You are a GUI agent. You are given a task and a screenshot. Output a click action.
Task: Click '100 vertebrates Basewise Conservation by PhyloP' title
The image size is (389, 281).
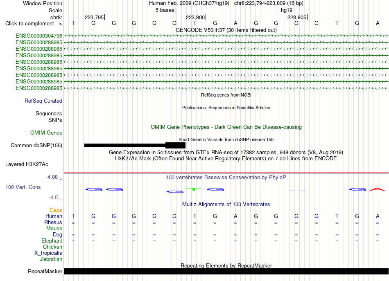[226, 178]
